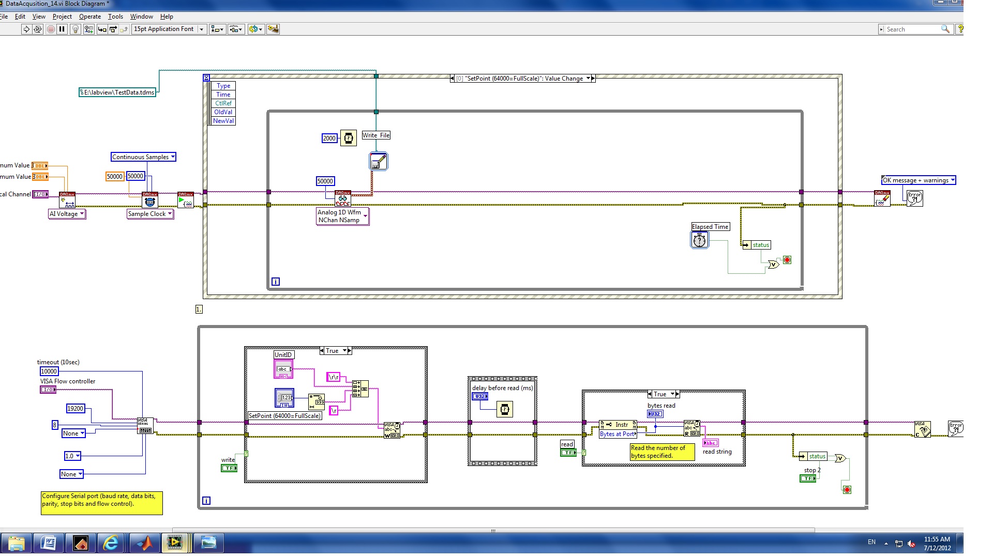
Task: Click the 19200 baud rate constant
Action: click(76, 408)
